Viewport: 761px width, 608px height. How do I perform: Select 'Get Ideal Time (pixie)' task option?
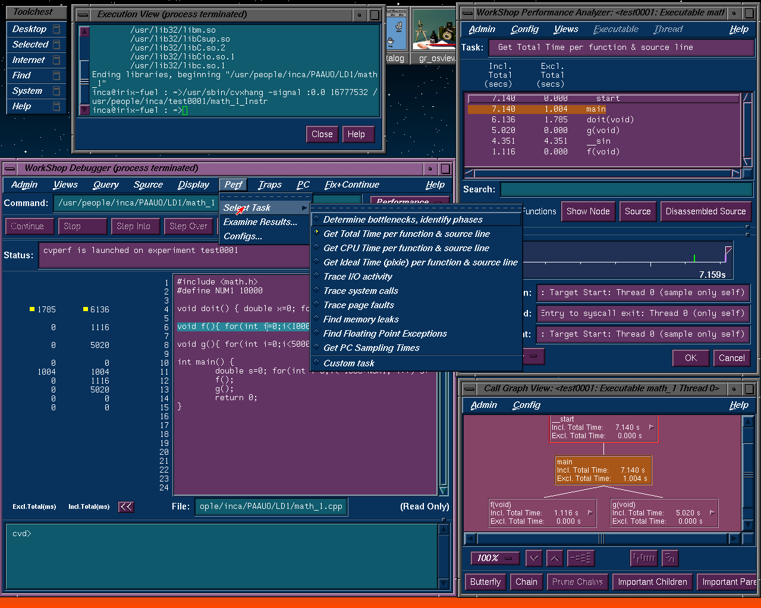(416, 262)
